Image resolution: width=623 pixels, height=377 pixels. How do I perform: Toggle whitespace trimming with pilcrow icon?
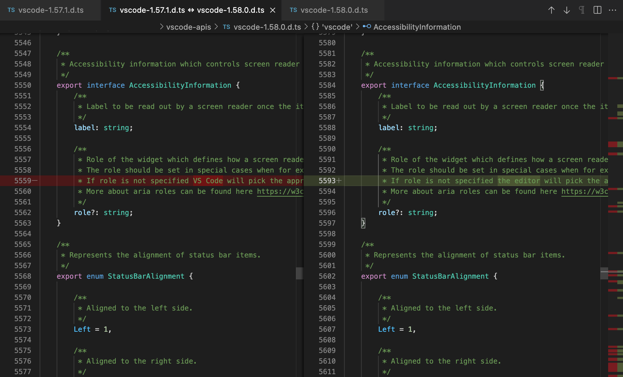(x=582, y=10)
